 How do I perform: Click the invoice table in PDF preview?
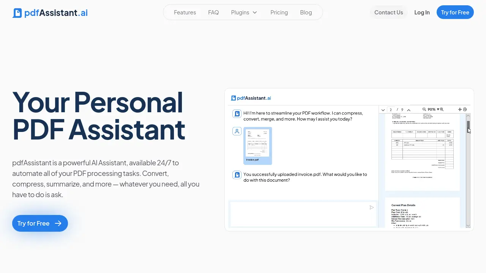423,149
